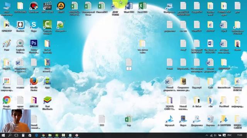Select the downloads folder with blue arrow

click(224, 121)
